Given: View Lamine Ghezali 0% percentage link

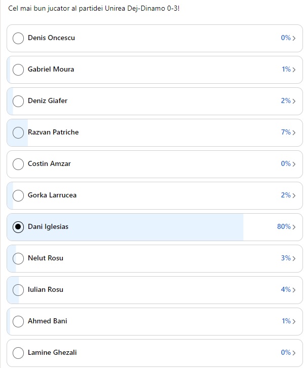Looking at the screenshot, I should pos(286,353).
